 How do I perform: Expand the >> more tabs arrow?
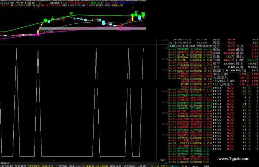coord(151,166)
